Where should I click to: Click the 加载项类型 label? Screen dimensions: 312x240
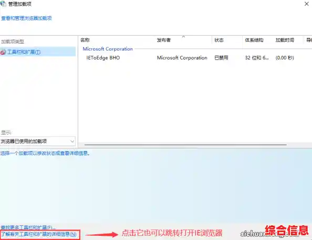(12, 42)
